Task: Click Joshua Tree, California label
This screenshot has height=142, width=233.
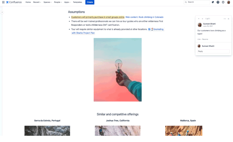Action: coord(118,121)
